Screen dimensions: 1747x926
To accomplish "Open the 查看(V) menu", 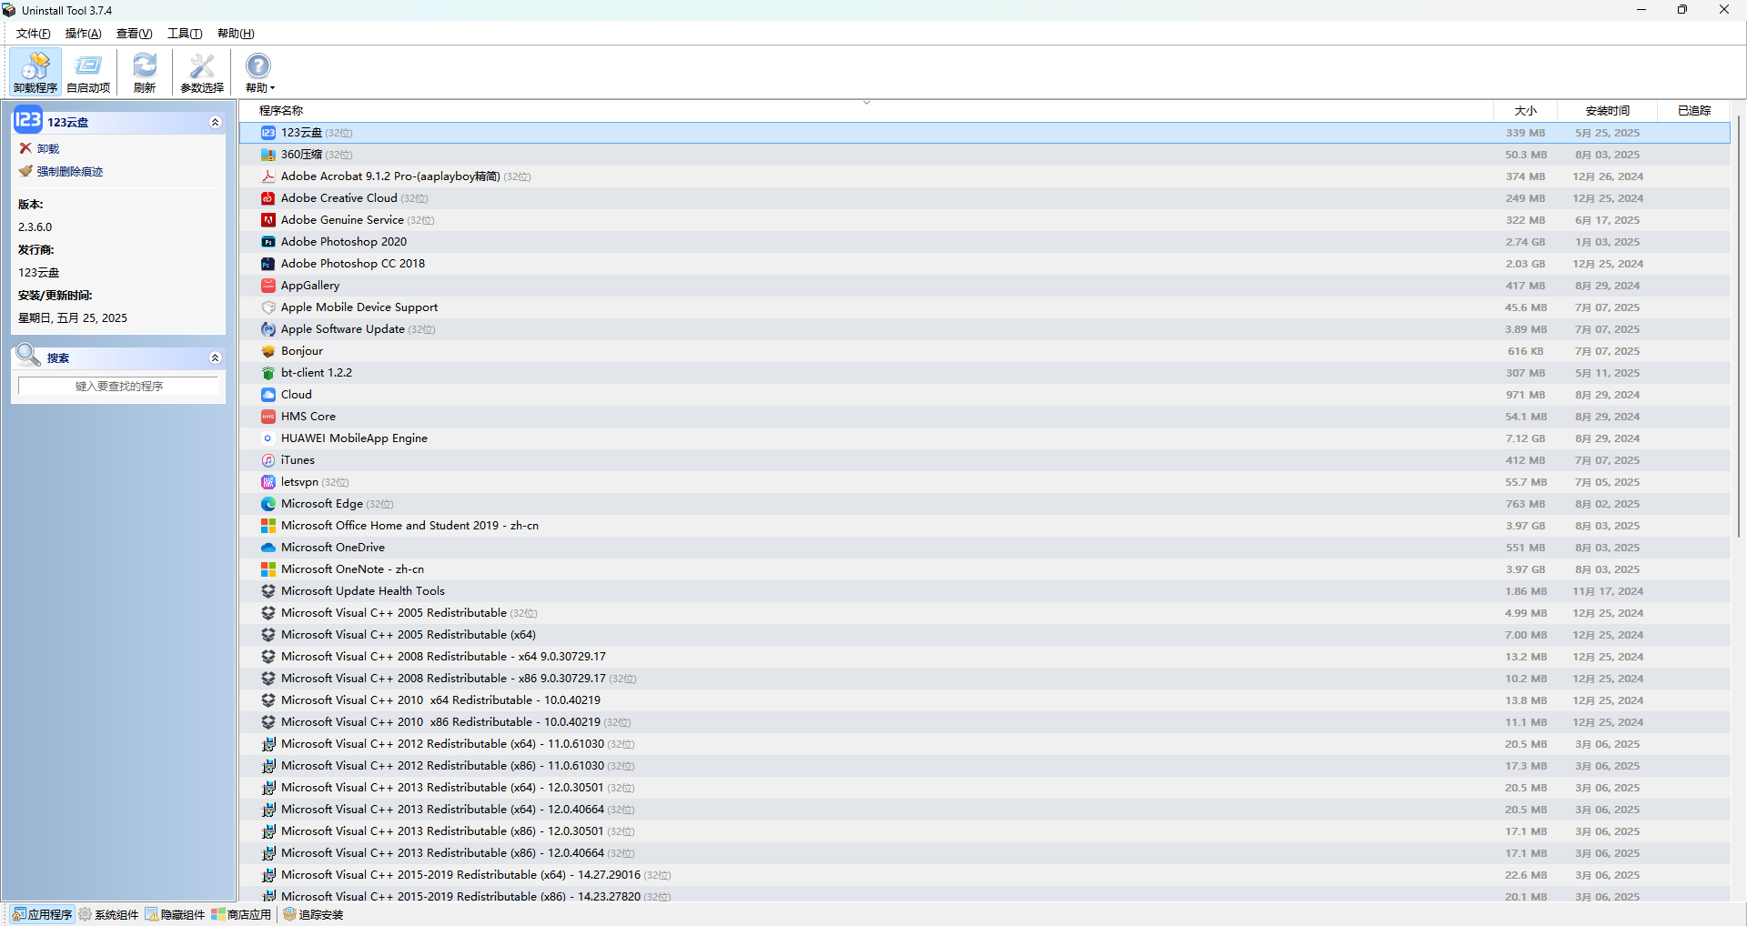I will pos(135,34).
